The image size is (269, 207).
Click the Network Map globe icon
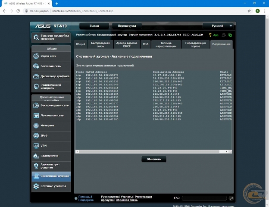click(x=36, y=56)
